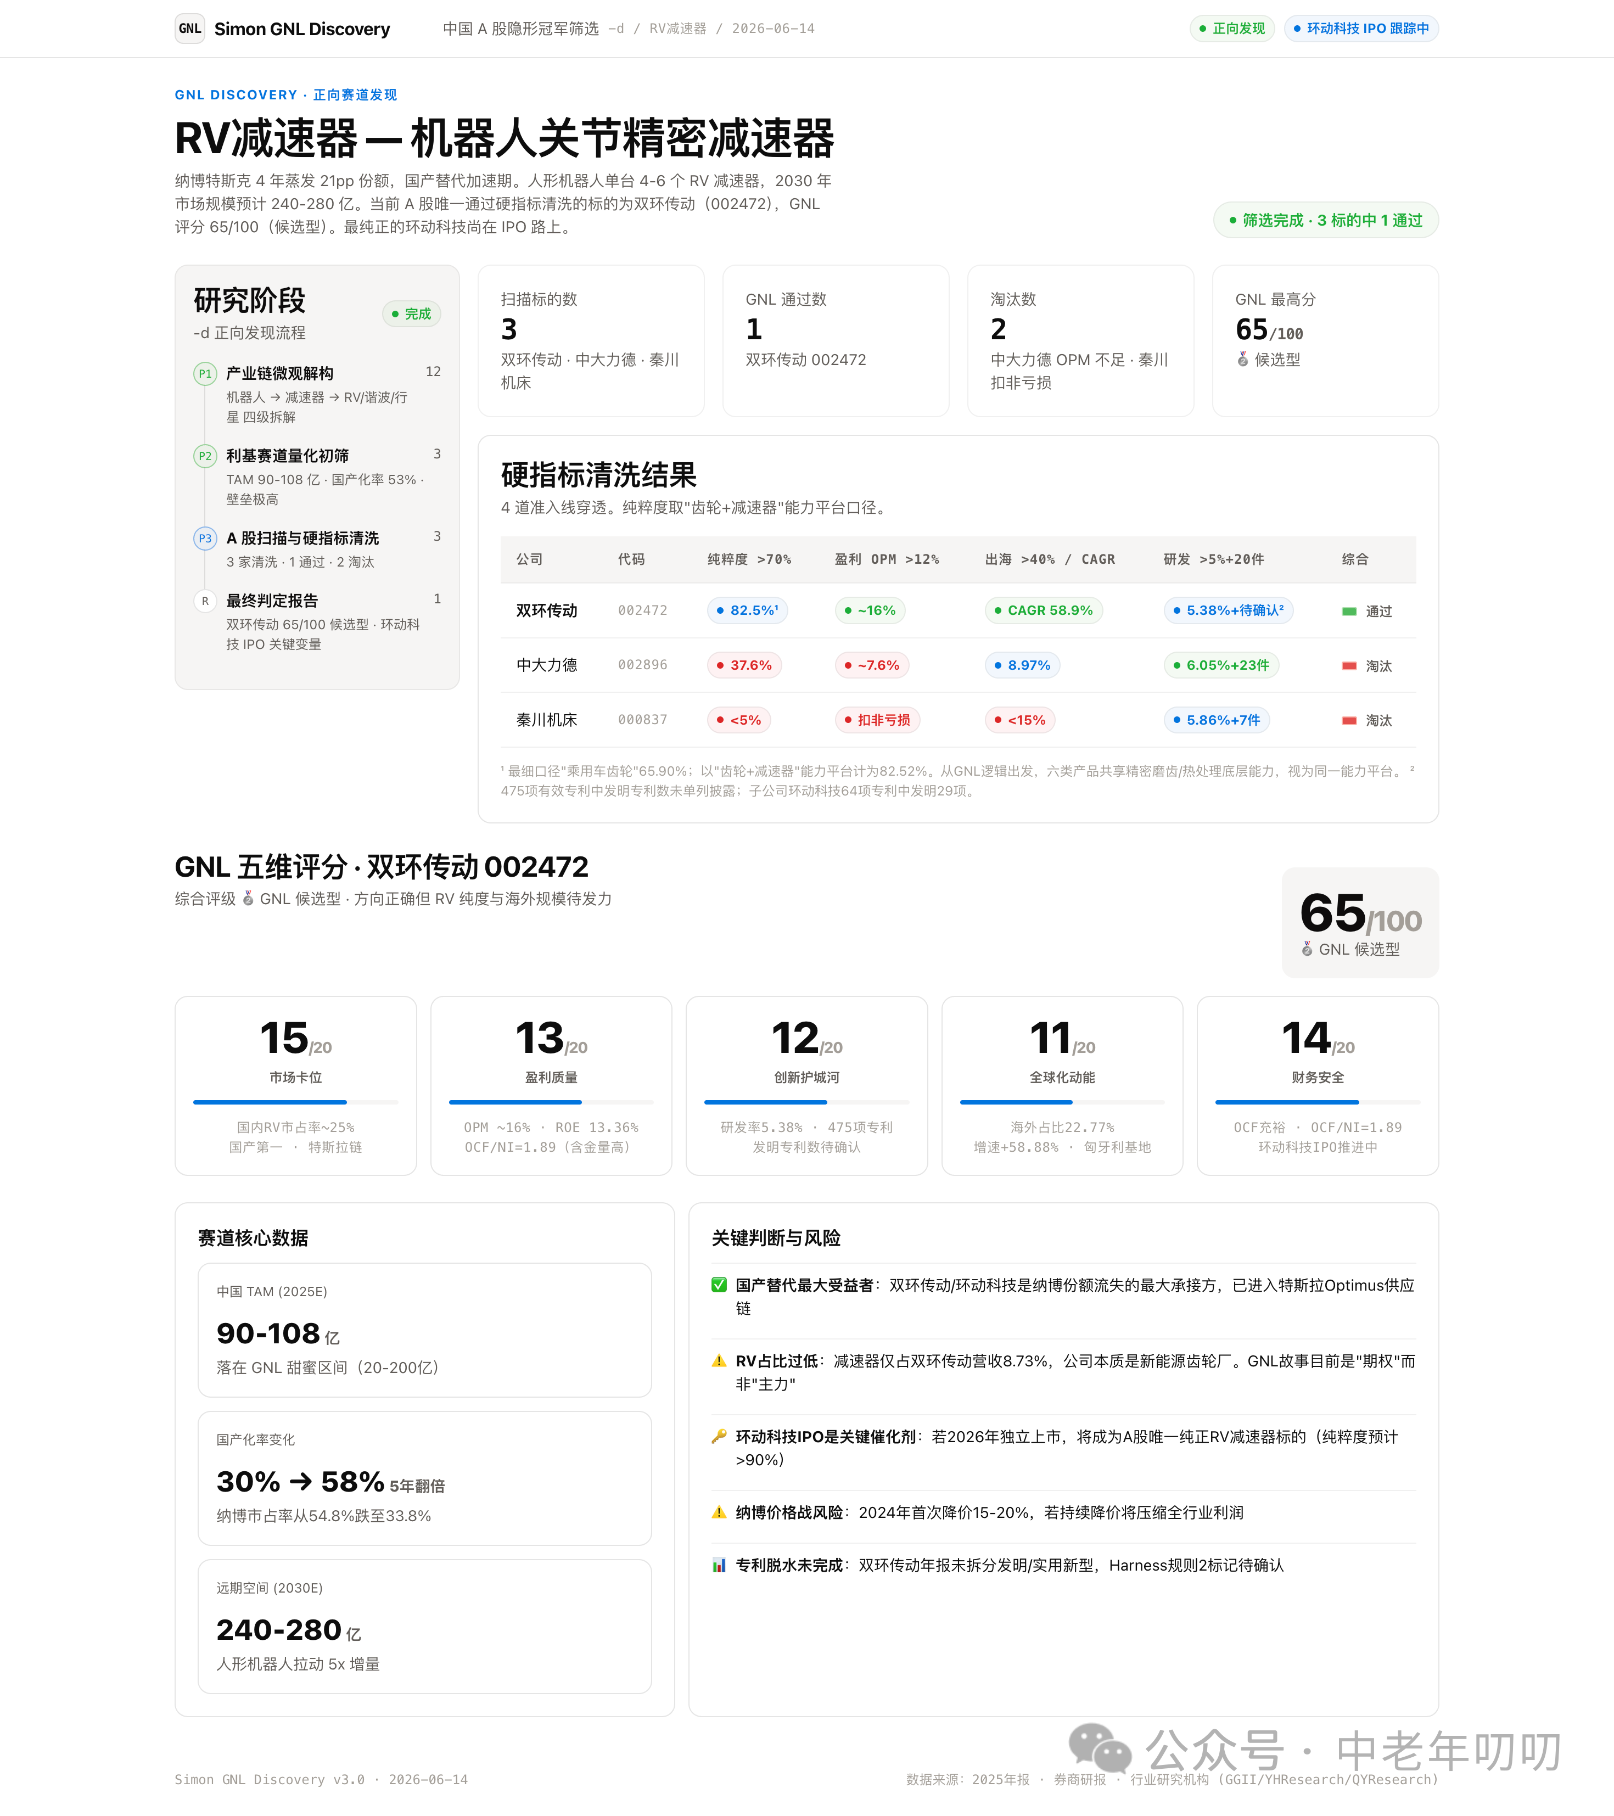Open A 股扫描与硬指标清洗 step
This screenshot has height=1816, width=1614.
(302, 539)
